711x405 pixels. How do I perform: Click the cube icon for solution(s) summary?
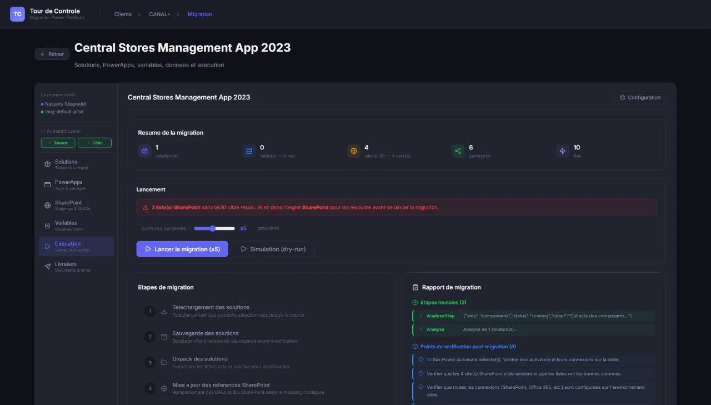pos(144,151)
